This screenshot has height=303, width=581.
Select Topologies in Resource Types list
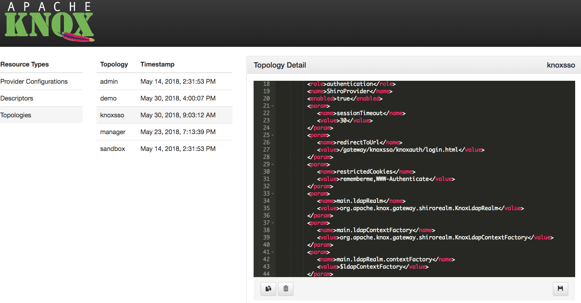(16, 115)
